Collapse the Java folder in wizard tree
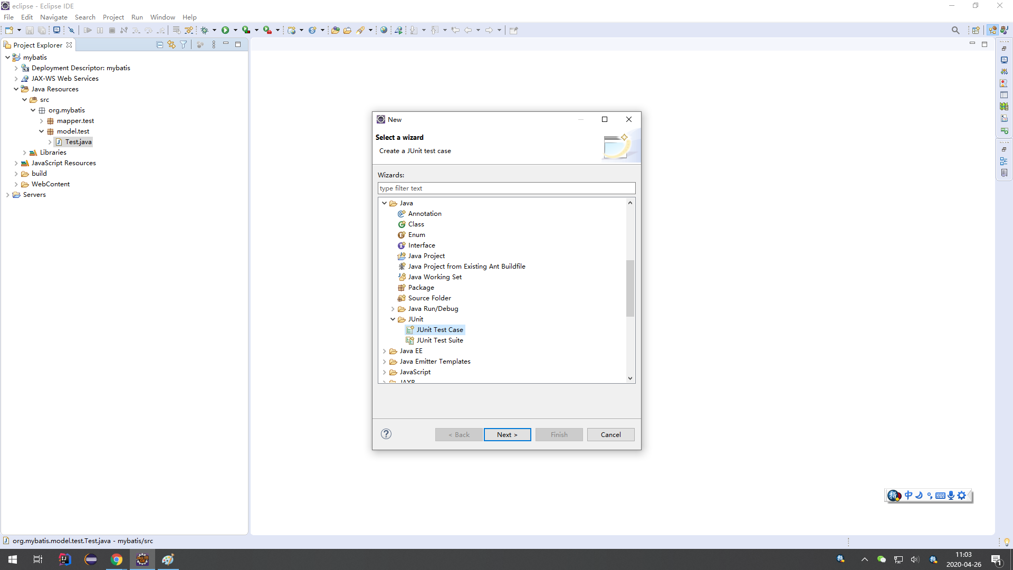Screen dimensions: 1013x570 [x=385, y=203]
